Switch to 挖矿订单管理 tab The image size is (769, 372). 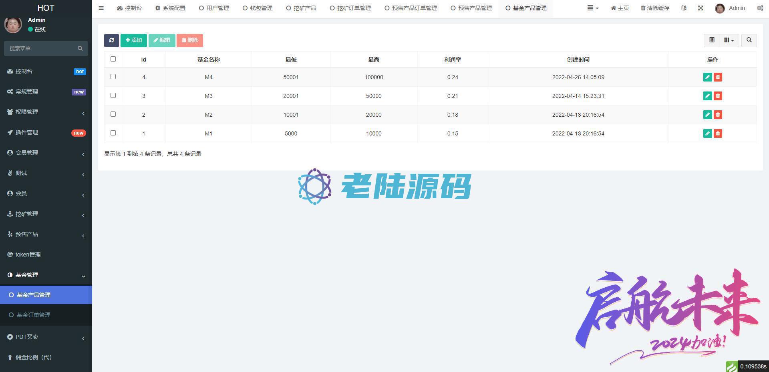coord(350,8)
